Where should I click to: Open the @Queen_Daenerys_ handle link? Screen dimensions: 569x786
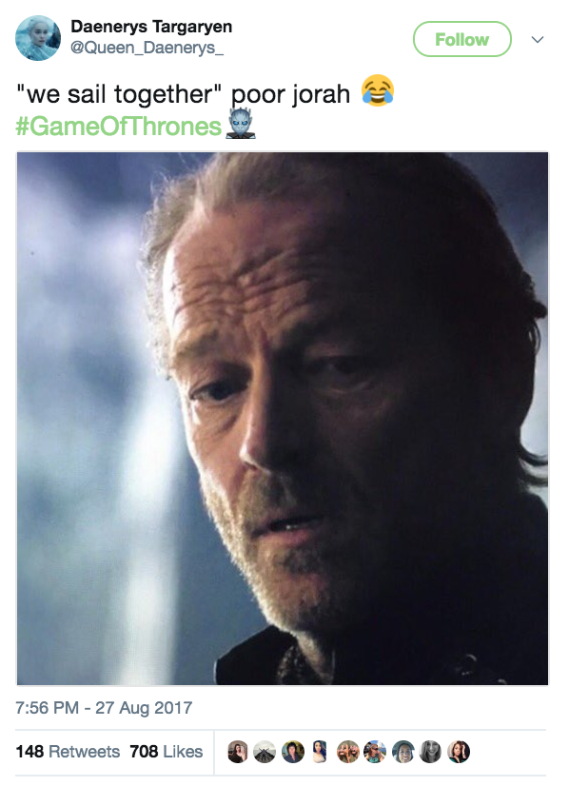147,48
